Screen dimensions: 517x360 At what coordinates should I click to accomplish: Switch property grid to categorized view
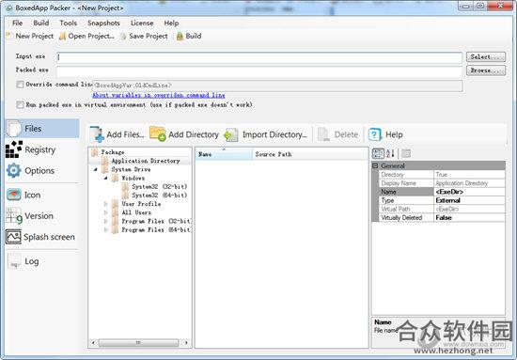click(x=378, y=153)
